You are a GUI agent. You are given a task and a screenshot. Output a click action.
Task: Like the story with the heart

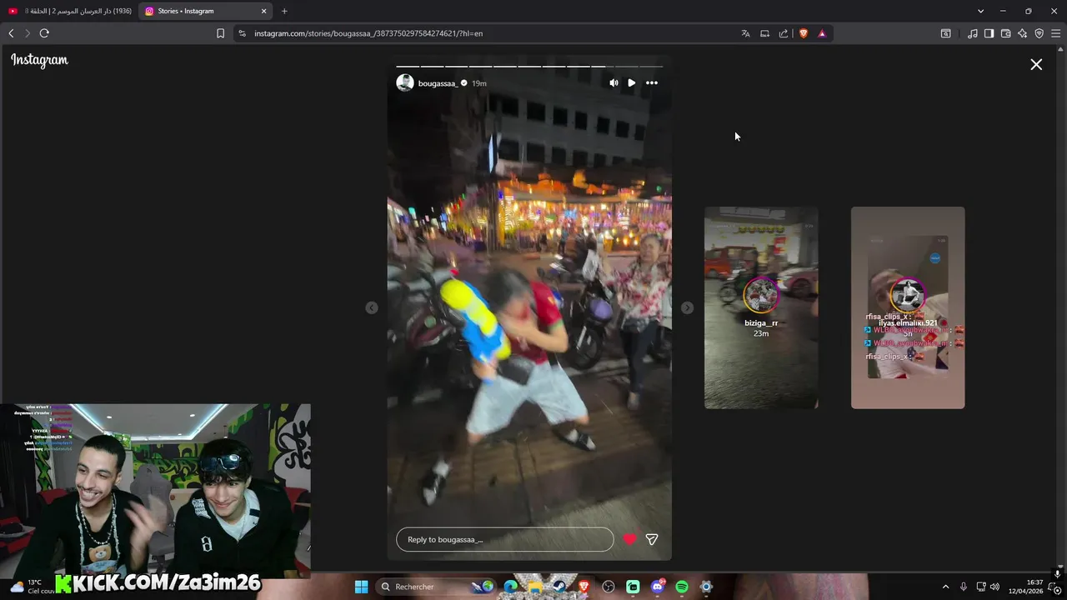point(629,539)
